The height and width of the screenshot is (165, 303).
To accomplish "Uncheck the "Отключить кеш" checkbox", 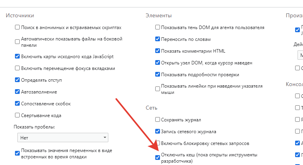I will 158,158.
